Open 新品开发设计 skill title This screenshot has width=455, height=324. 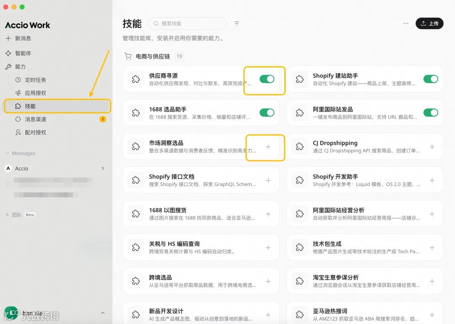166,311
